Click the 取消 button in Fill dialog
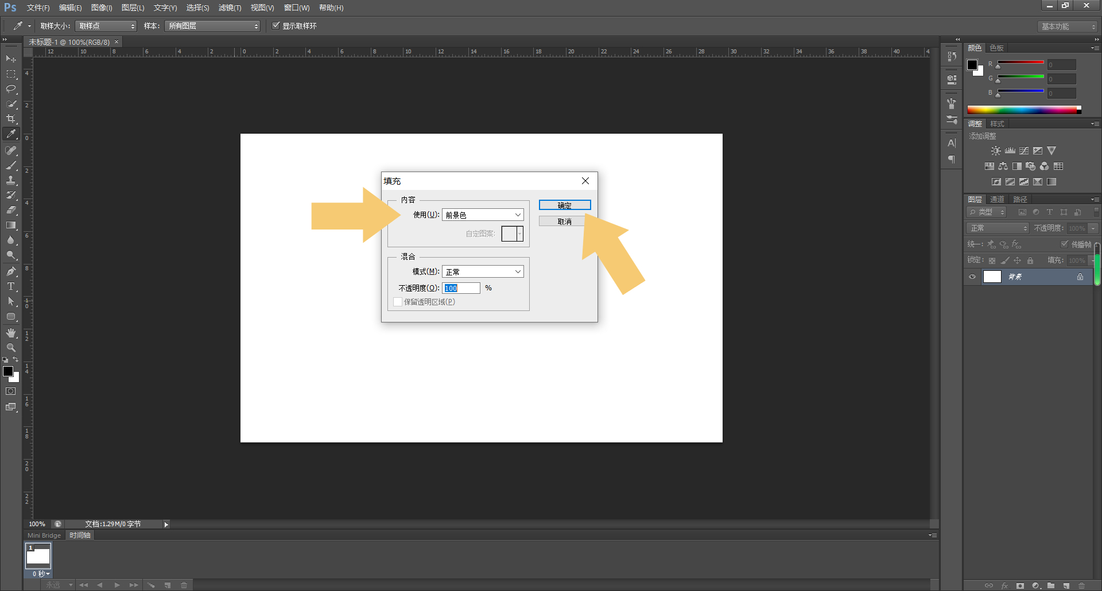The image size is (1102, 591). (565, 221)
